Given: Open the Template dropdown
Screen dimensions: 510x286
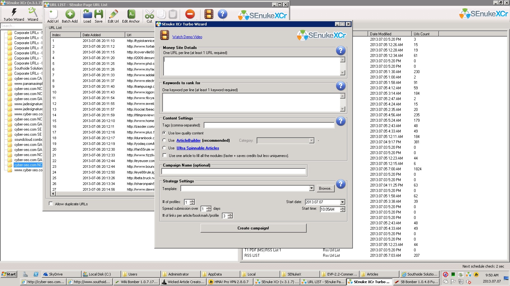Looking at the screenshot, I should (311, 188).
